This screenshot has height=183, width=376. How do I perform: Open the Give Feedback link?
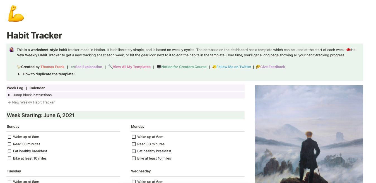[x=273, y=67]
